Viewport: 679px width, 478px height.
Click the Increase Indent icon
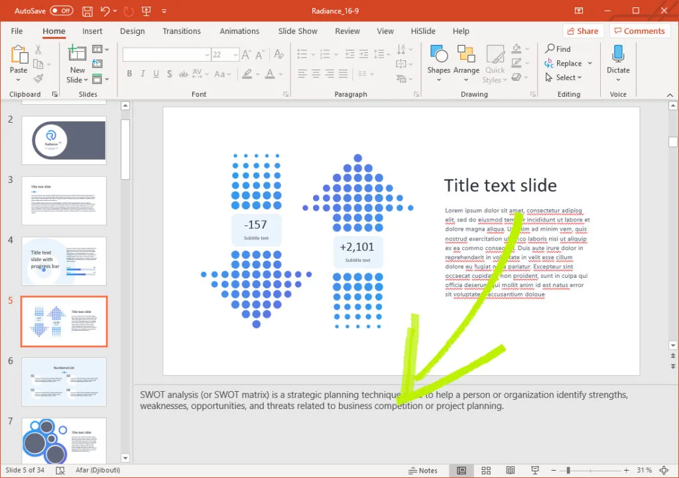click(x=364, y=54)
